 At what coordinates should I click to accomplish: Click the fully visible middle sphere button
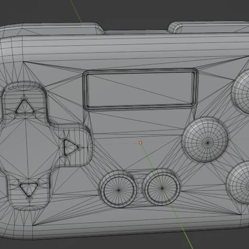pos(206,140)
